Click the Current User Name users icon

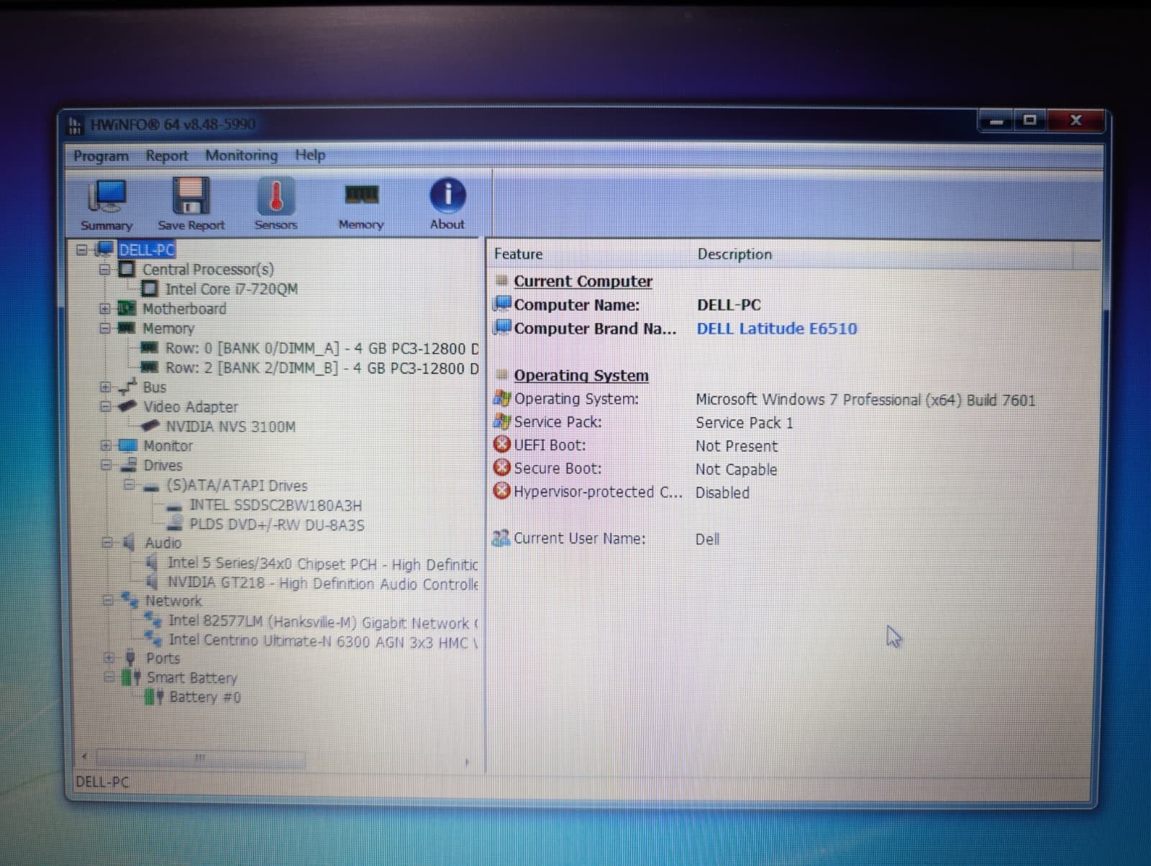(x=501, y=537)
